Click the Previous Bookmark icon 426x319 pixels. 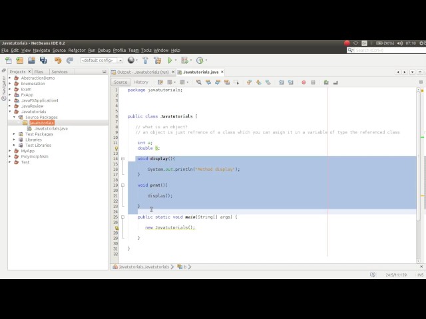tap(249, 82)
